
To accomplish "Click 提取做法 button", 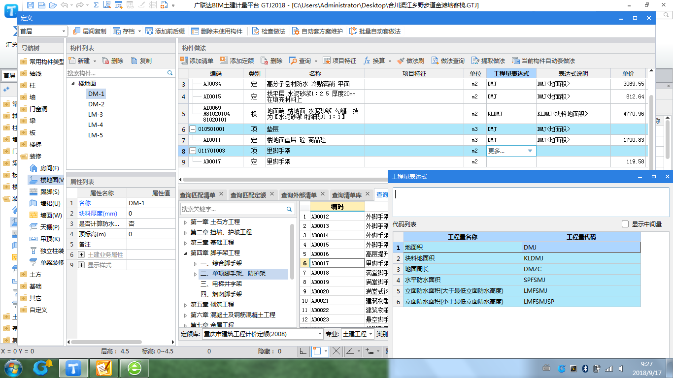I will click(x=488, y=61).
